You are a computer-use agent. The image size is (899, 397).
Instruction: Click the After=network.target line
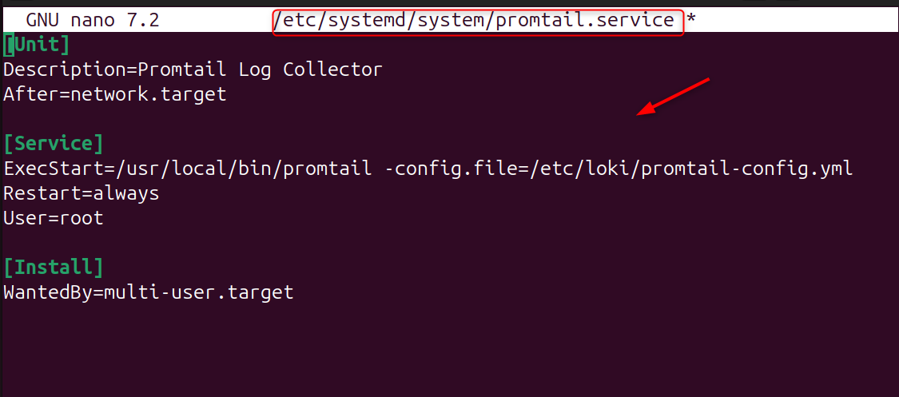(x=115, y=94)
